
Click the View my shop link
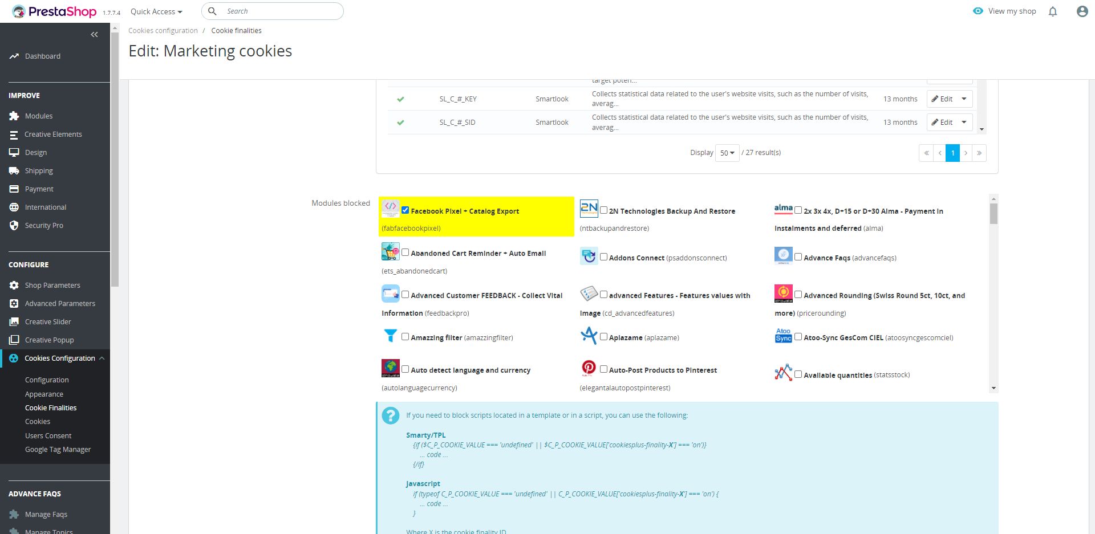pos(1004,11)
